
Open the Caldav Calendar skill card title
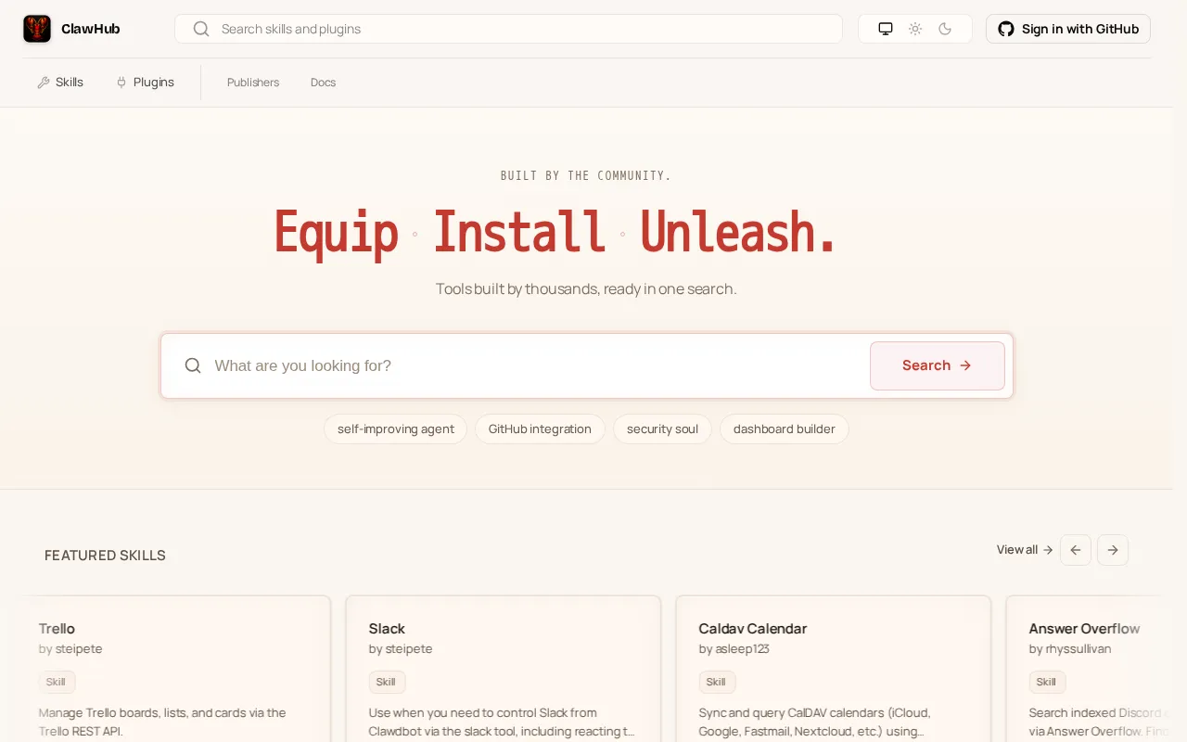coord(753,629)
